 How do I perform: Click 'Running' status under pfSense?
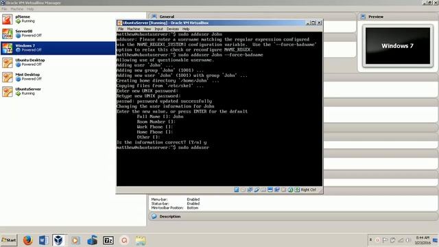pos(28,21)
